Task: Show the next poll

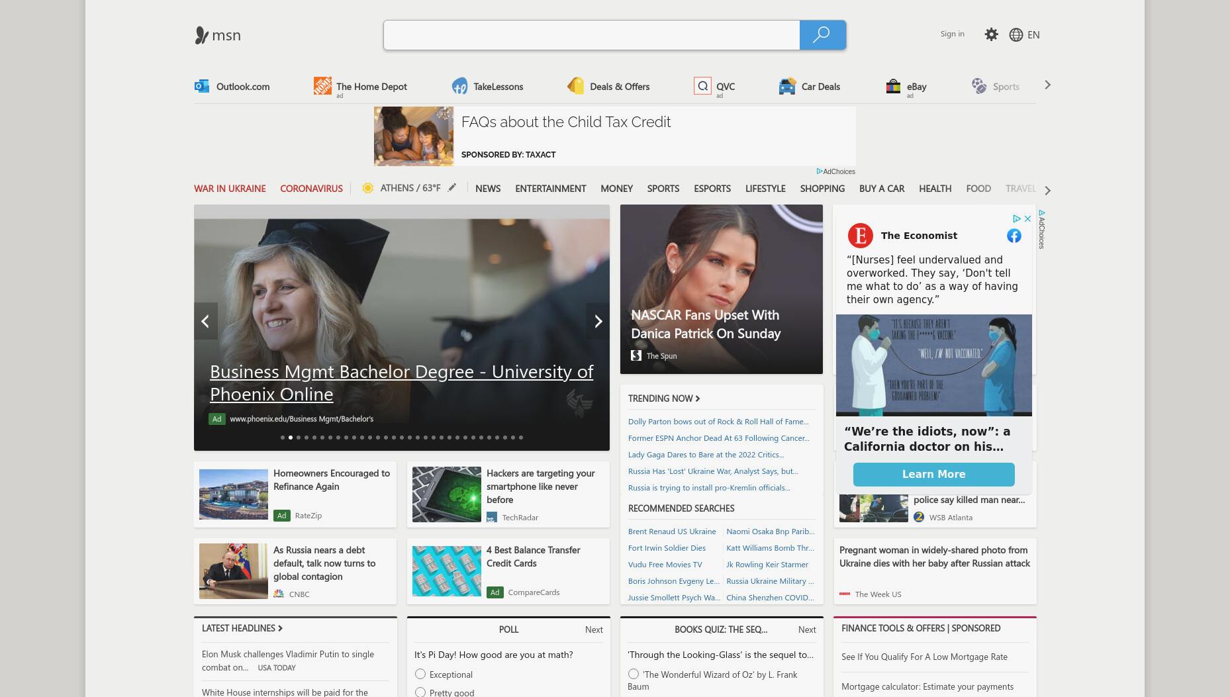Action: click(x=594, y=629)
